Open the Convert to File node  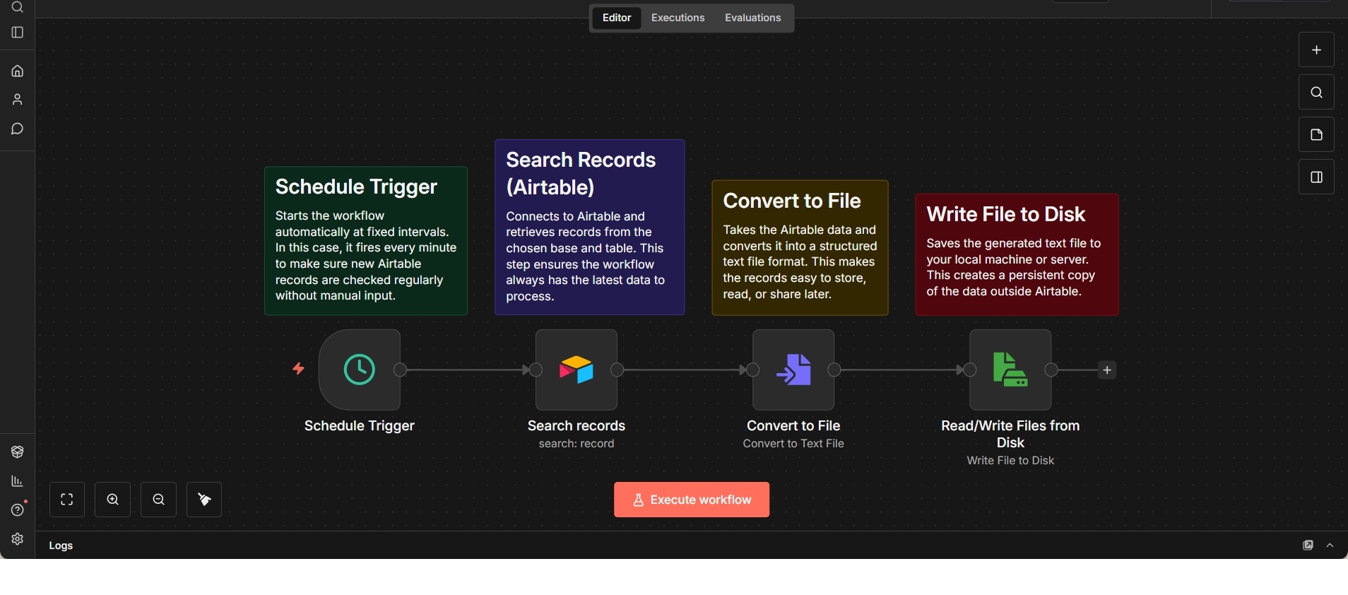pos(793,370)
